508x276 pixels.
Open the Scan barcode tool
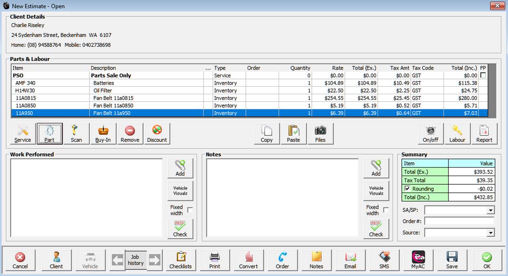tap(76, 134)
